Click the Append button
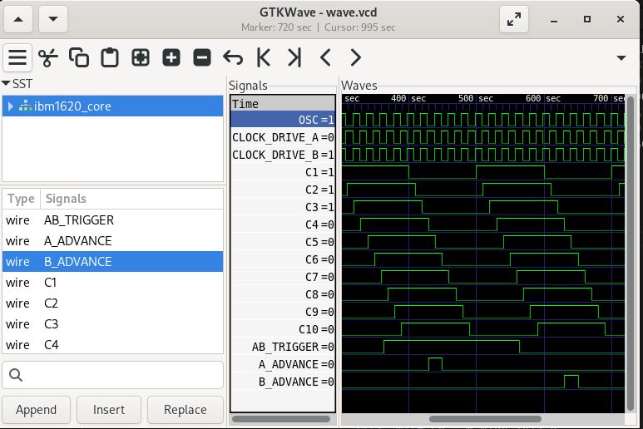Image resolution: width=643 pixels, height=429 pixels. coord(36,410)
